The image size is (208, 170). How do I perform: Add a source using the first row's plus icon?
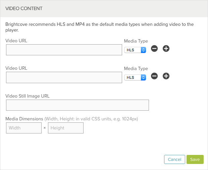pos(166,49)
